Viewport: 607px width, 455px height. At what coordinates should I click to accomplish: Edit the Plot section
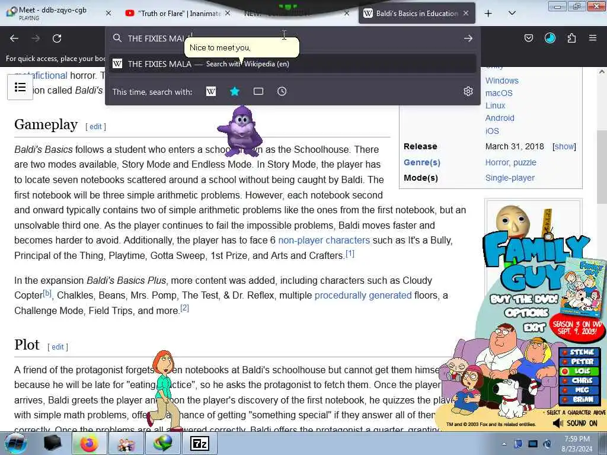point(57,347)
